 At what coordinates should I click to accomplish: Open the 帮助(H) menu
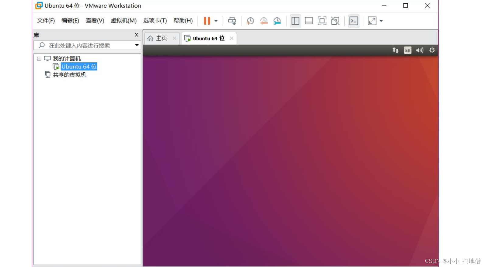point(183,21)
